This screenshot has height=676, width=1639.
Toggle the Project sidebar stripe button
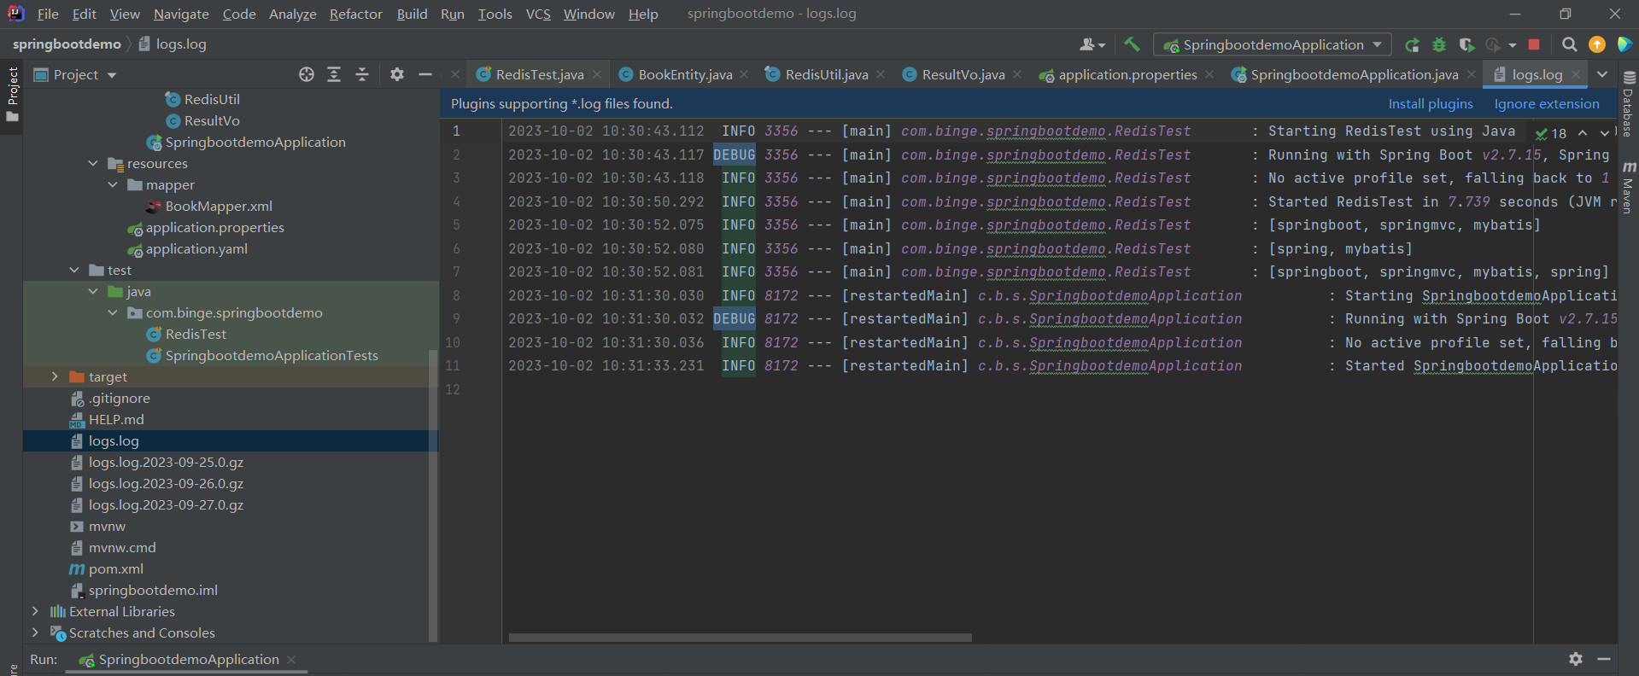(12, 94)
